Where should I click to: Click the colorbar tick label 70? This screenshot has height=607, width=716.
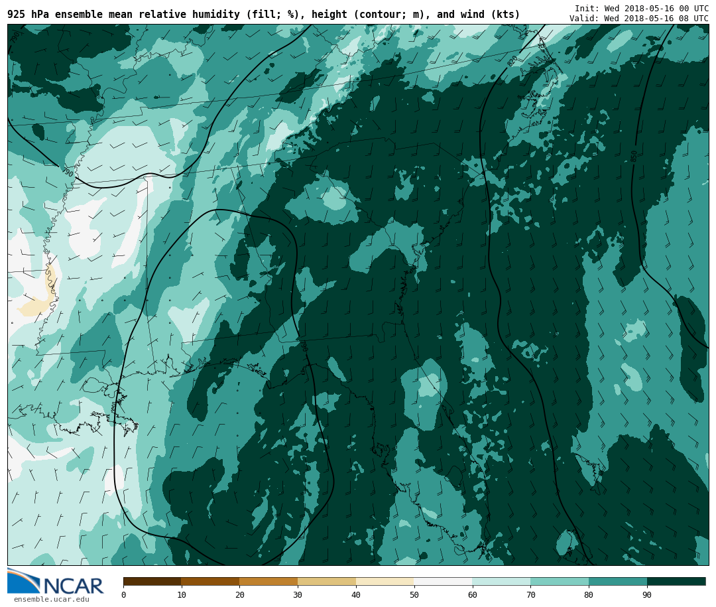pyautogui.click(x=530, y=594)
